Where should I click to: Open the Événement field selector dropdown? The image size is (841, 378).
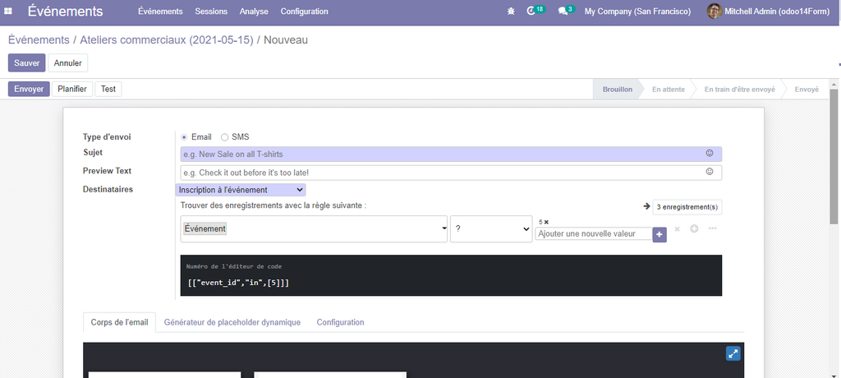313,229
